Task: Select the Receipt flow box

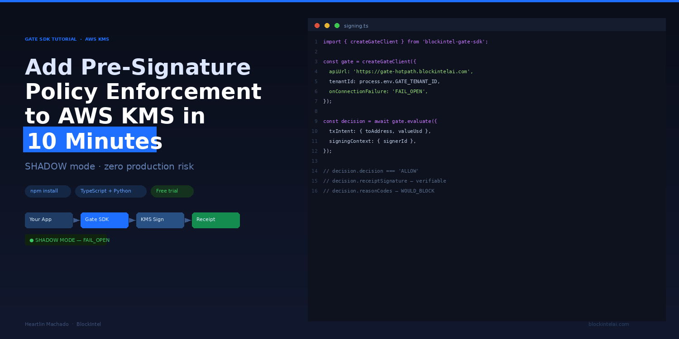Action: pyautogui.click(x=216, y=220)
